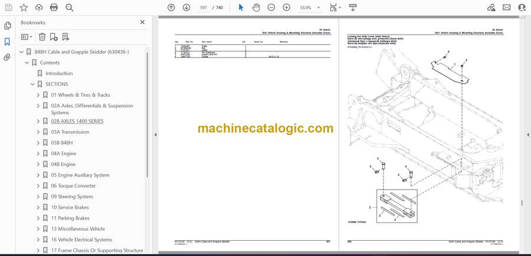
Task: Delete selected bookmark with trash icon
Action: click(42, 37)
